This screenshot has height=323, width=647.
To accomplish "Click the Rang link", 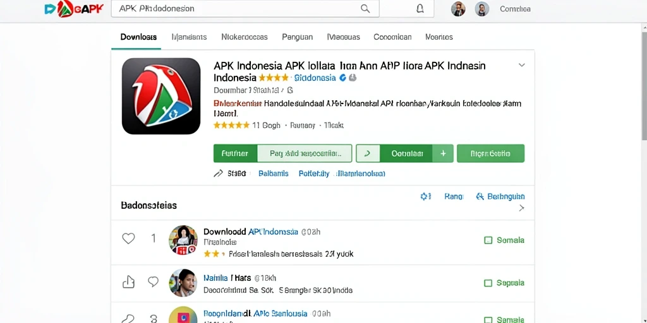I will click(454, 197).
